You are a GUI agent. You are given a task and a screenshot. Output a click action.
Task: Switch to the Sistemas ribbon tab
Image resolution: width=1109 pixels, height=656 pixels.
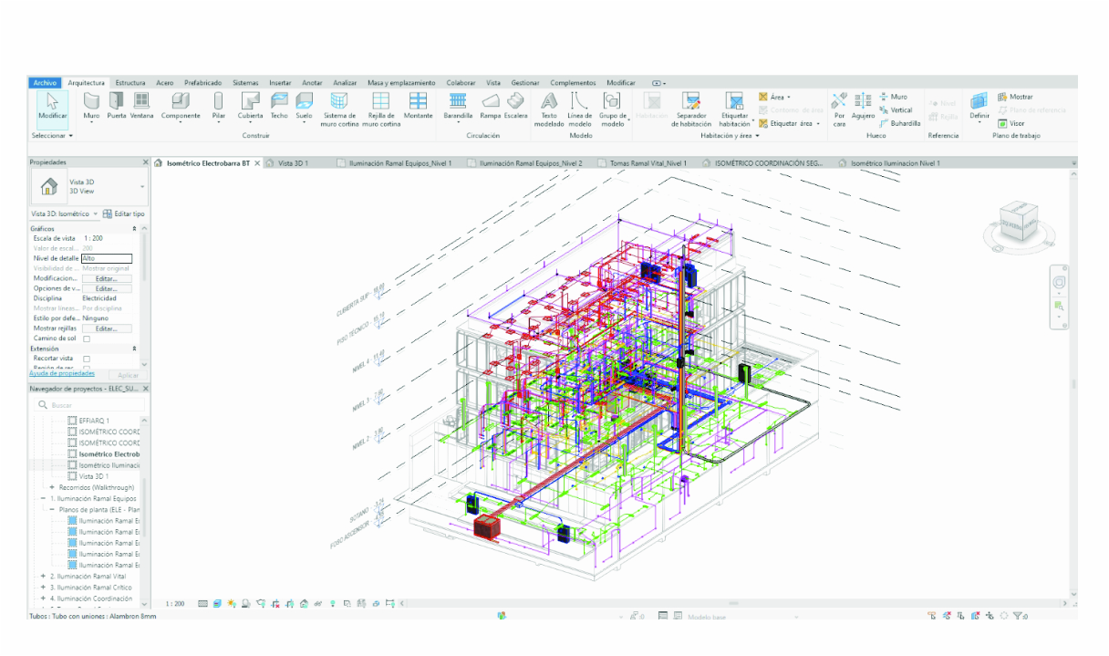(x=245, y=83)
